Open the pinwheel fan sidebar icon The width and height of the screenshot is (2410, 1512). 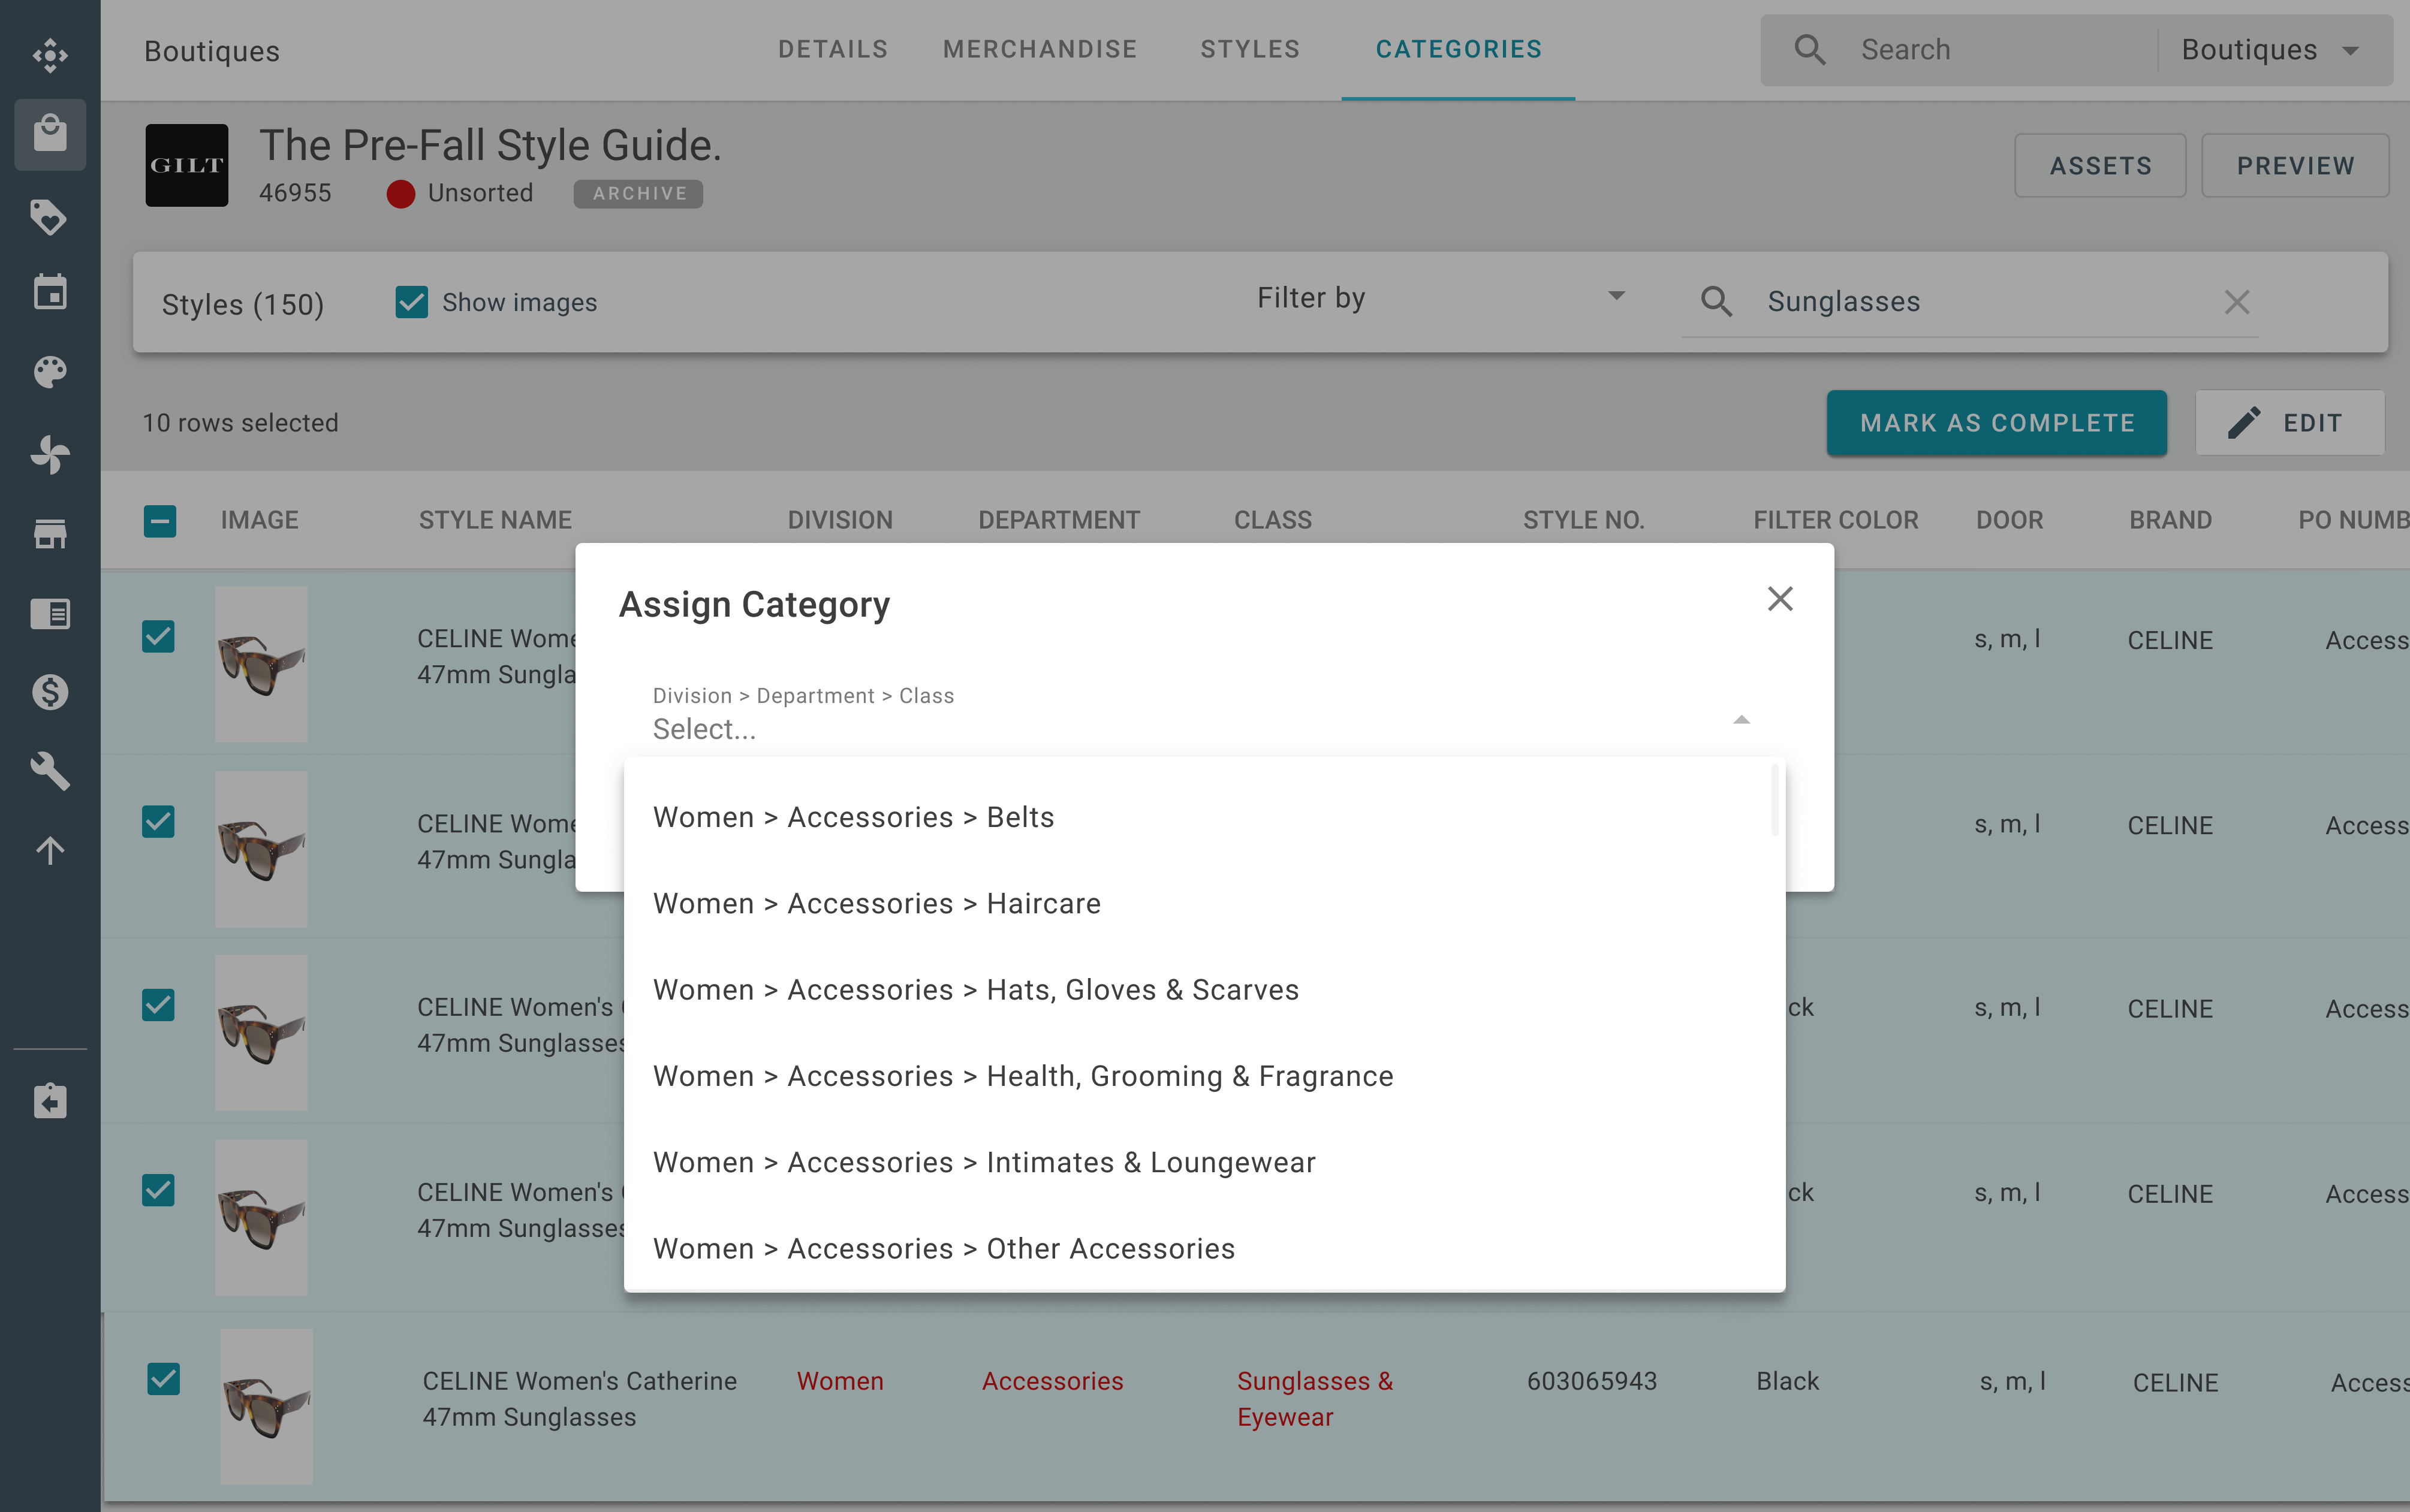[50, 454]
